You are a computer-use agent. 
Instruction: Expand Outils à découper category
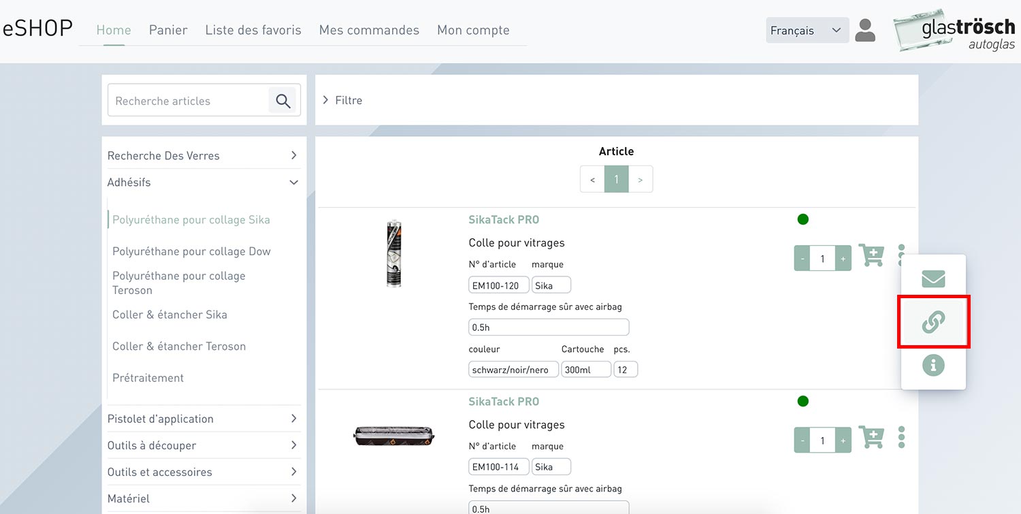pos(203,445)
